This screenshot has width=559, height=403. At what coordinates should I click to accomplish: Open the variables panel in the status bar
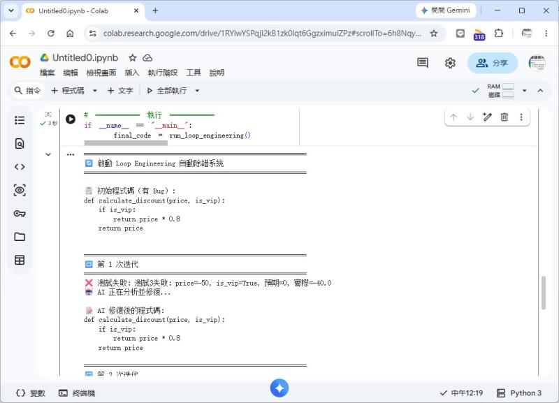click(x=30, y=393)
